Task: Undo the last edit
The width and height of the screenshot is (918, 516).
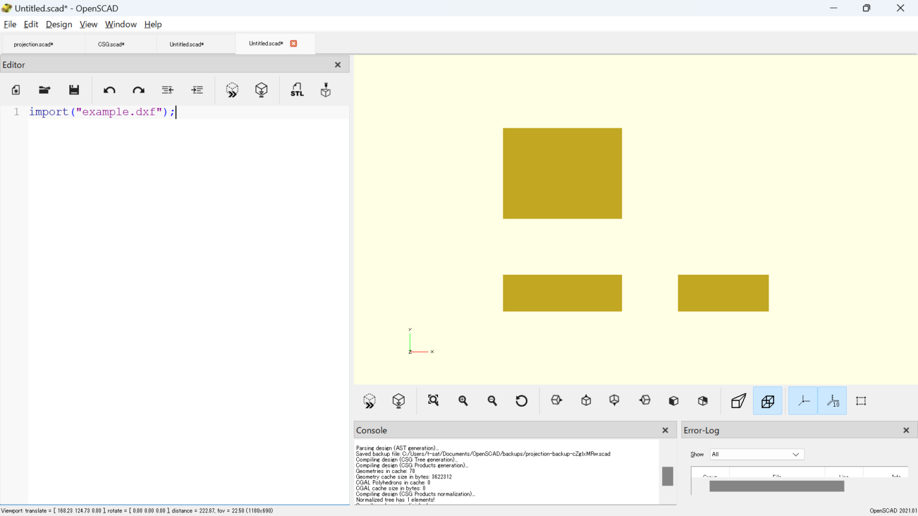Action: pyautogui.click(x=109, y=90)
